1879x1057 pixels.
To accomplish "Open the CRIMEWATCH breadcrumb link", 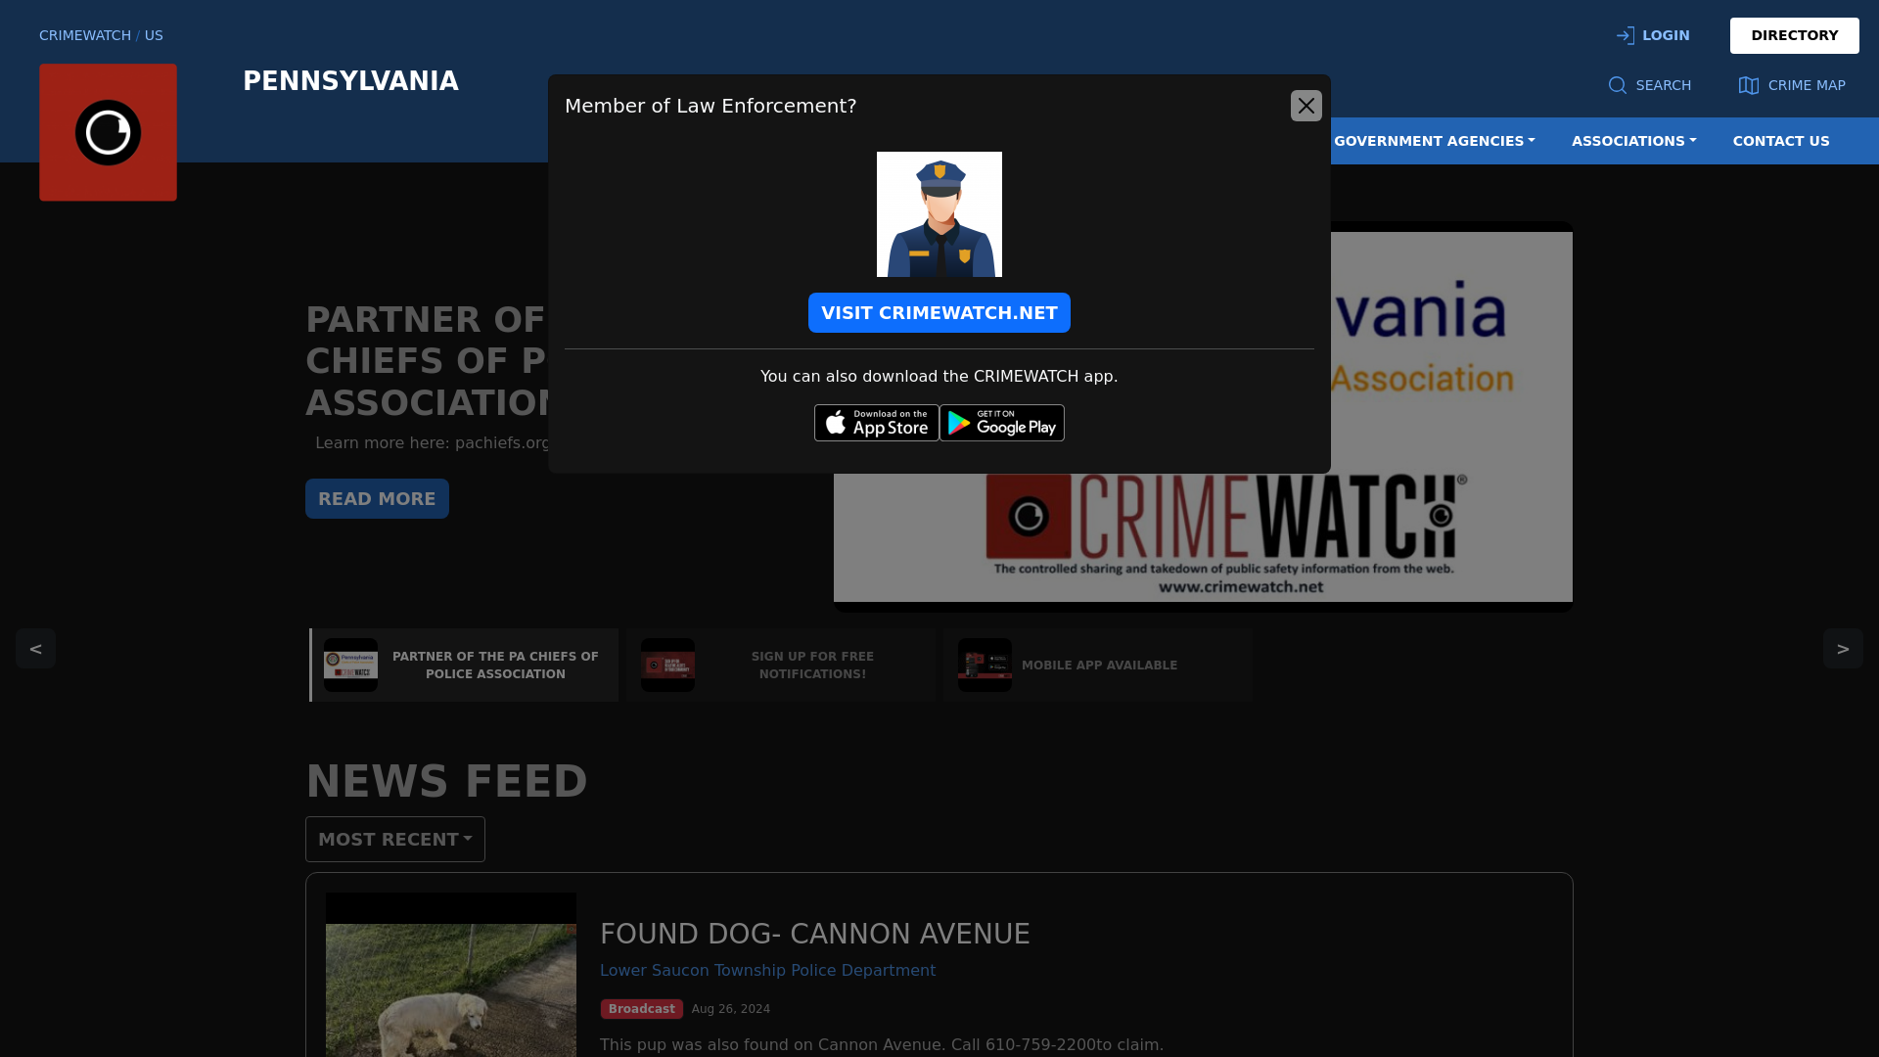I will 85,35.
